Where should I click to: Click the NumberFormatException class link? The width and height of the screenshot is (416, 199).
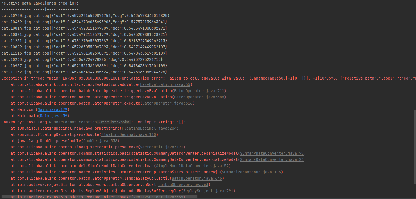pos(73,122)
